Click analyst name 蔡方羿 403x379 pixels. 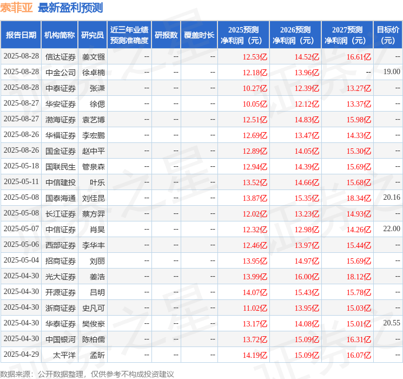click(x=94, y=214)
